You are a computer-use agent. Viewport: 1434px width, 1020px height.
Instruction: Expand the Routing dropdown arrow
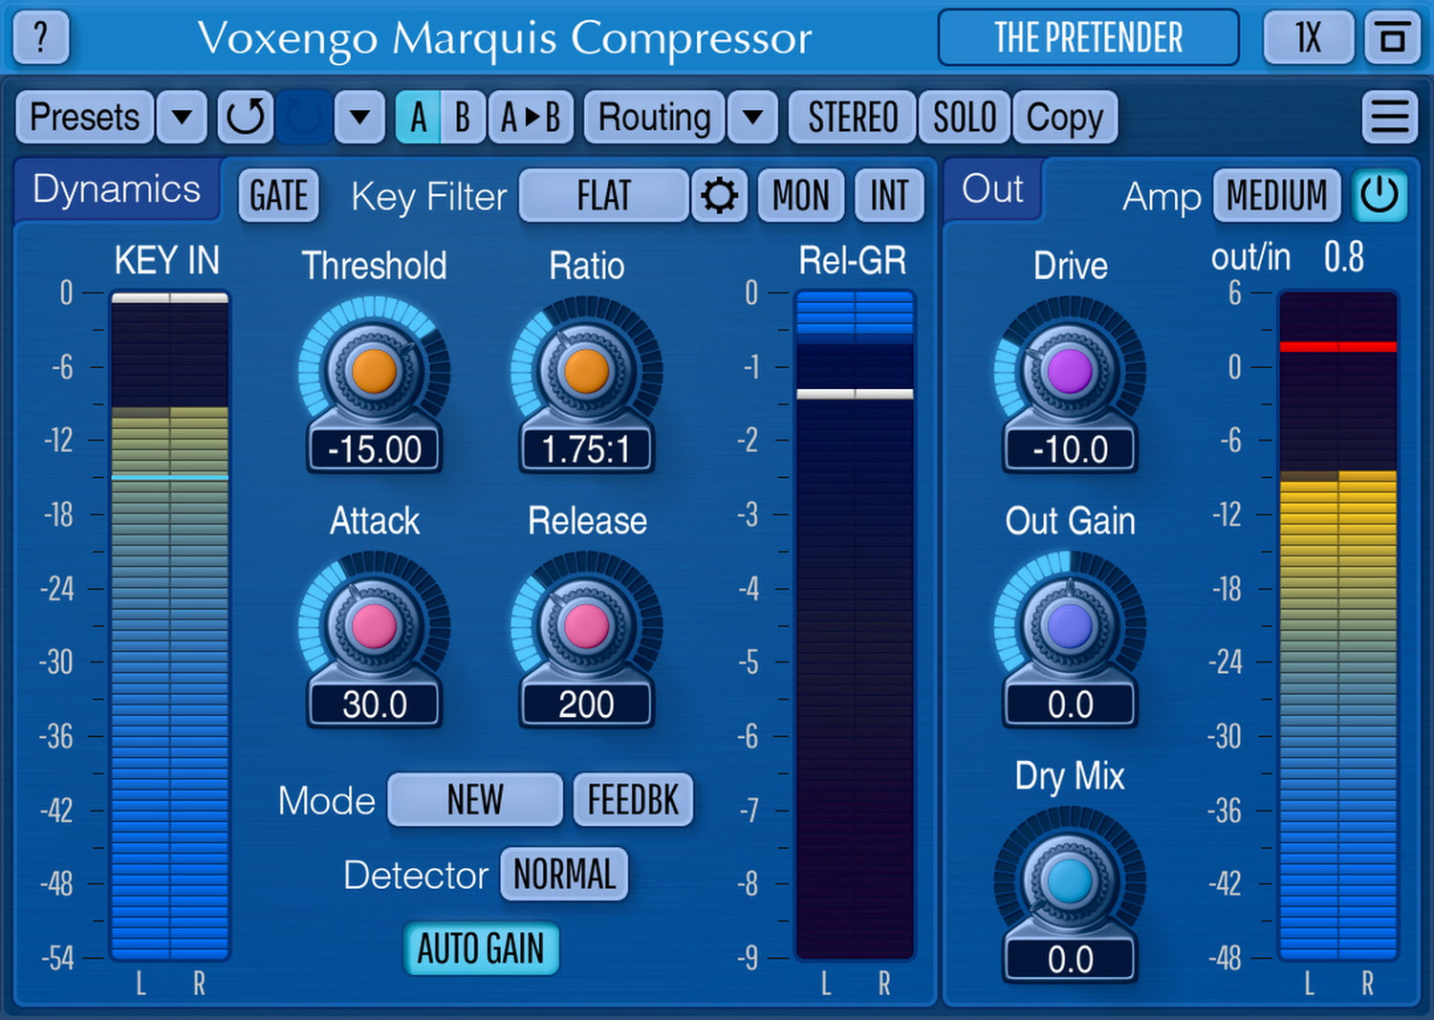[x=752, y=118]
